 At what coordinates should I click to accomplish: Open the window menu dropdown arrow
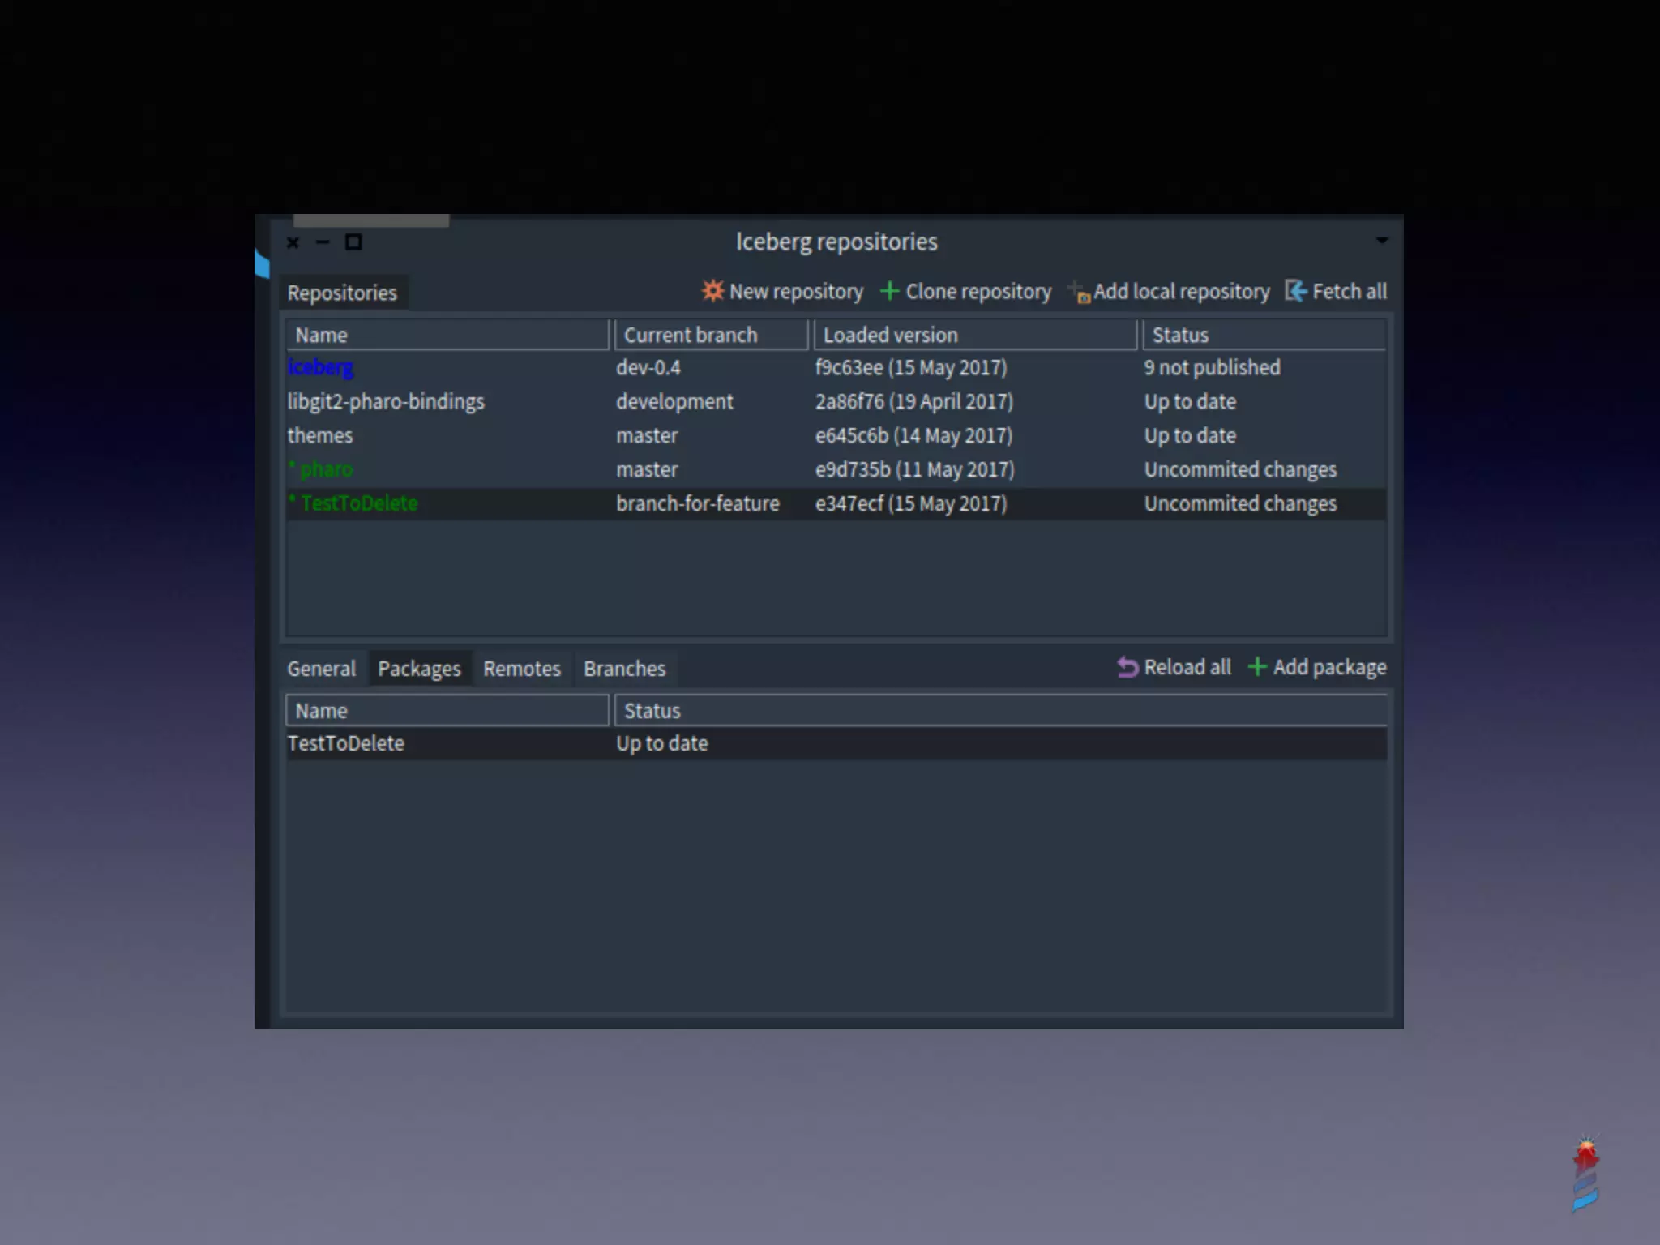(x=1382, y=241)
